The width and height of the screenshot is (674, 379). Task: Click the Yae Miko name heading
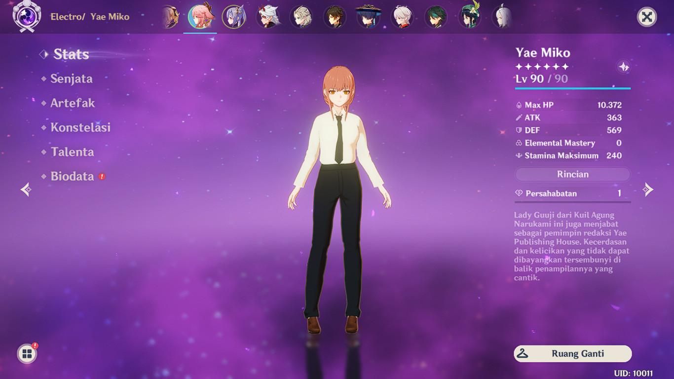pyautogui.click(x=543, y=53)
